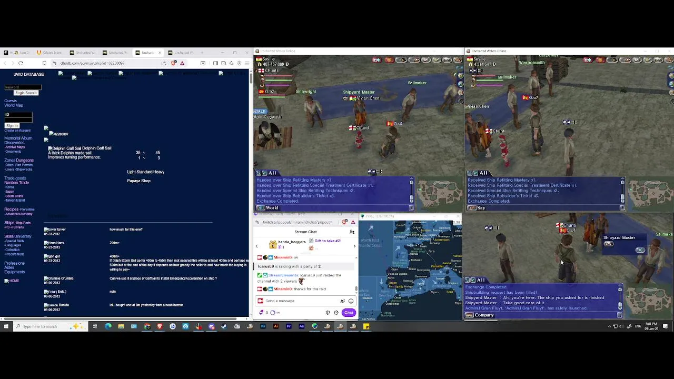This screenshot has width=674, height=379.
Task: Open a new browser tab
Action: click(x=202, y=53)
